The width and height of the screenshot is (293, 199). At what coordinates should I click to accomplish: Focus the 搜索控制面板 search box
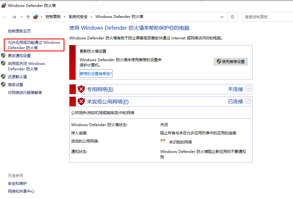[x=267, y=17]
